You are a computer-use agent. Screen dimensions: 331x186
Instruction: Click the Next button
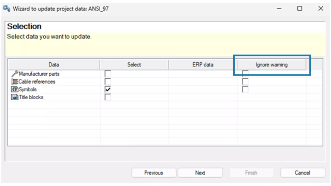tap(200, 172)
